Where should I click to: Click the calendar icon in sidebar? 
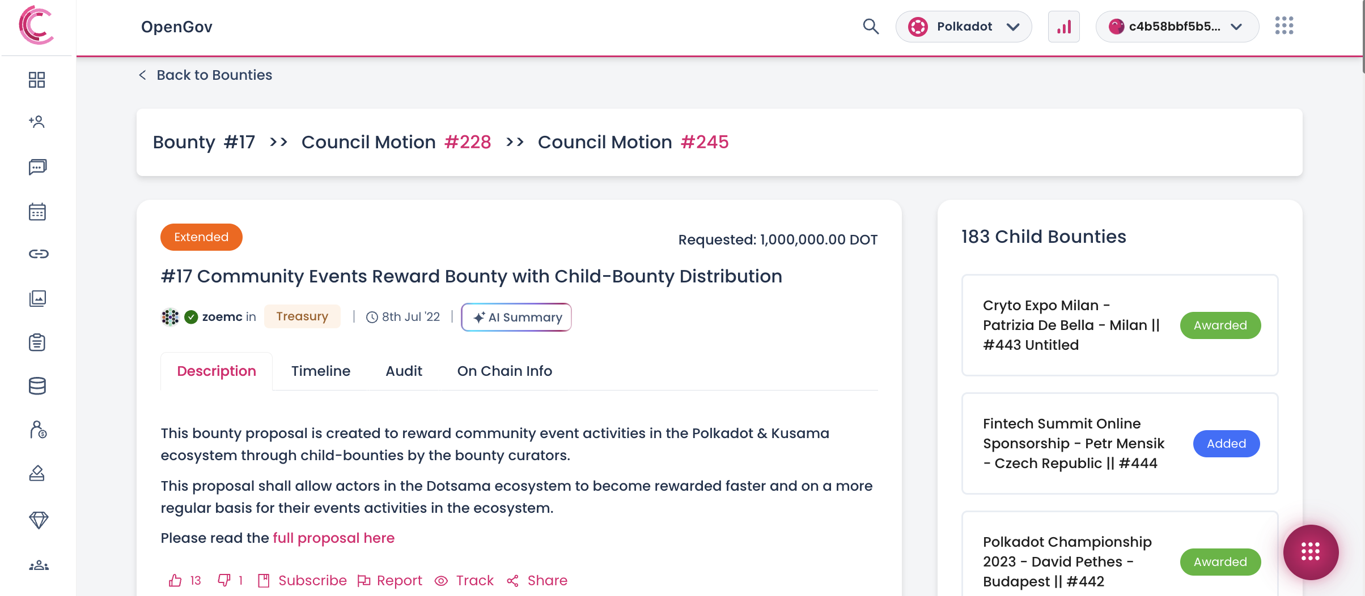coord(37,212)
